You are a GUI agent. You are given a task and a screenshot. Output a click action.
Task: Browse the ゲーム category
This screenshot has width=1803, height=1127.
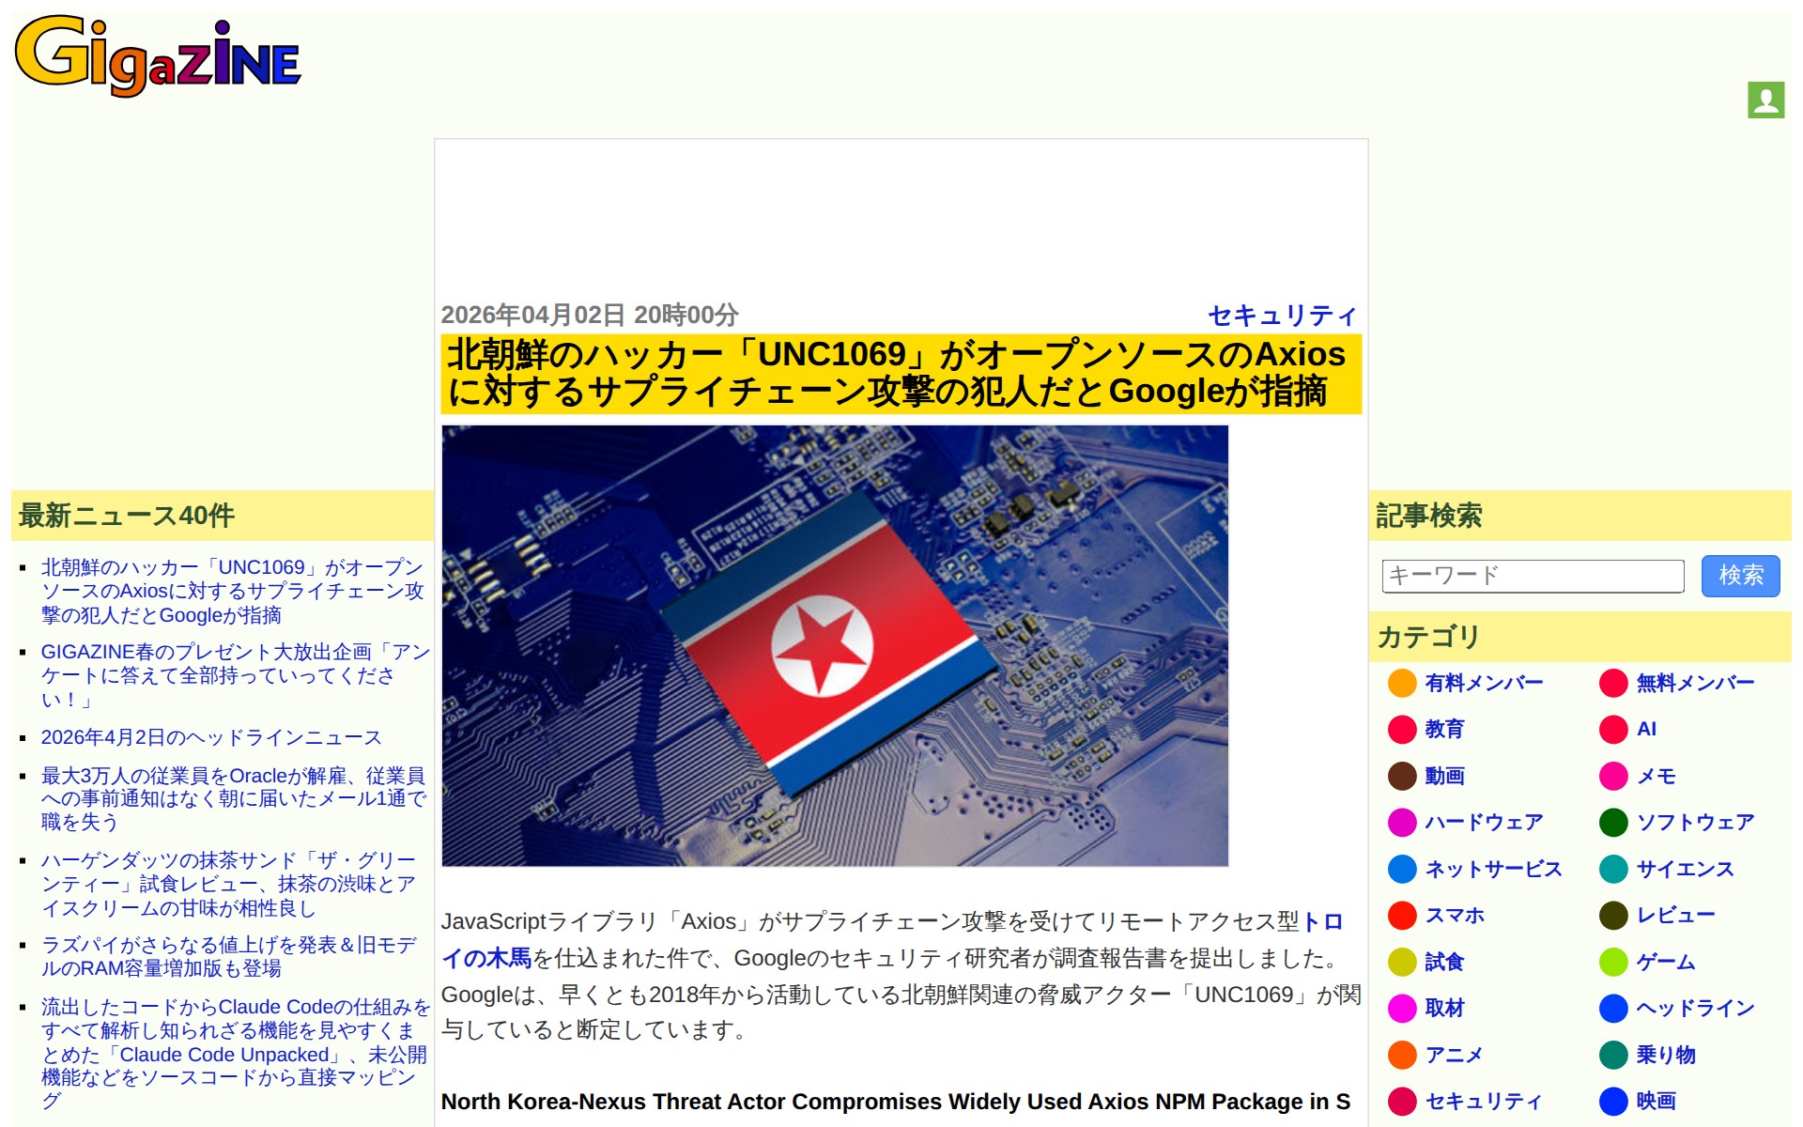click(x=1666, y=962)
